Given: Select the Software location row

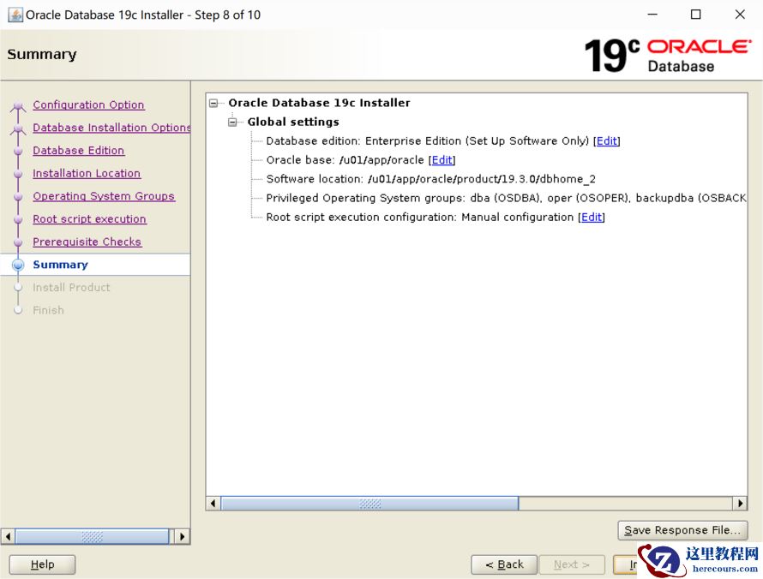Looking at the screenshot, I should pyautogui.click(x=430, y=179).
